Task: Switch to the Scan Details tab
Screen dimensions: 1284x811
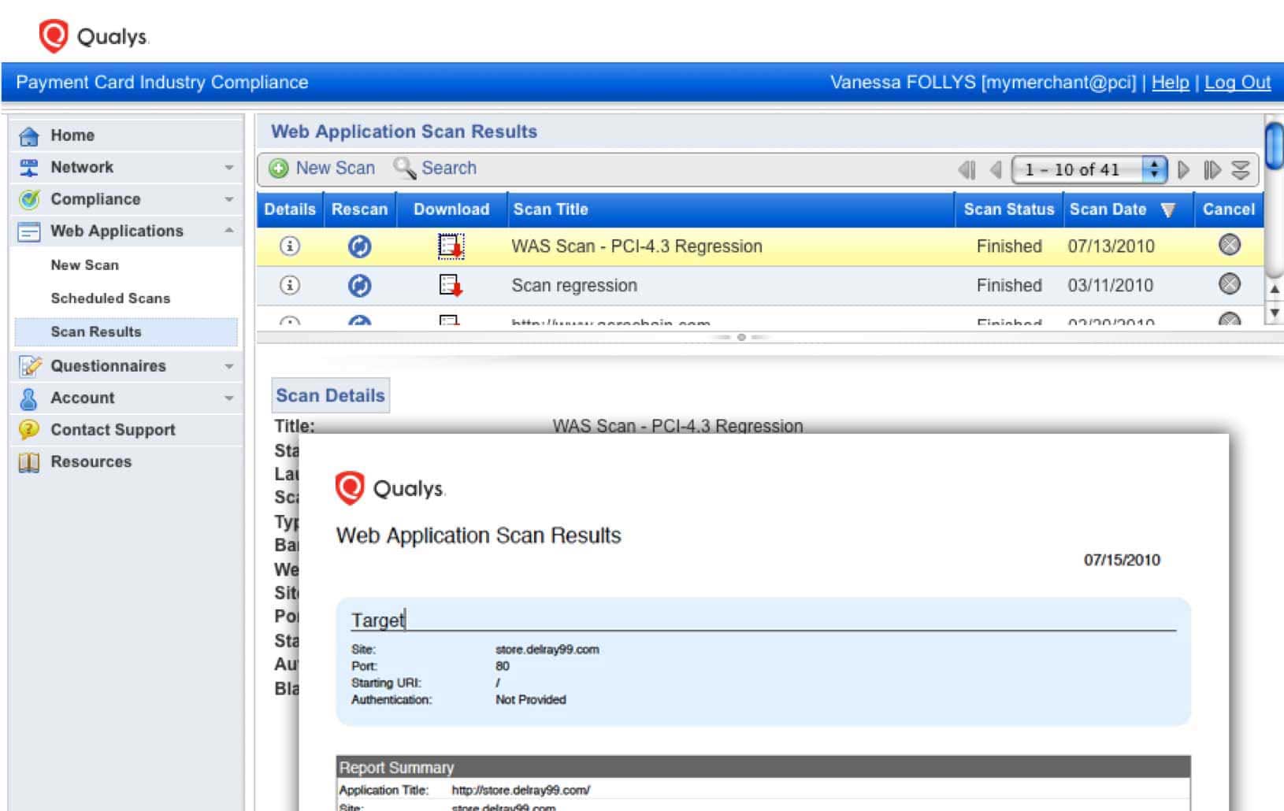Action: point(330,396)
